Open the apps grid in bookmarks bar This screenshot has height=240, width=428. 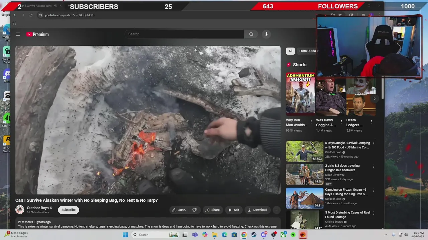(x=14, y=23)
